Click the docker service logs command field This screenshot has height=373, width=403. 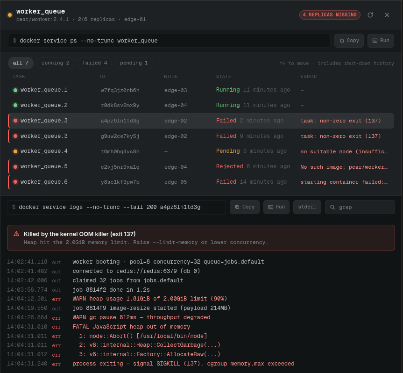pos(116,207)
